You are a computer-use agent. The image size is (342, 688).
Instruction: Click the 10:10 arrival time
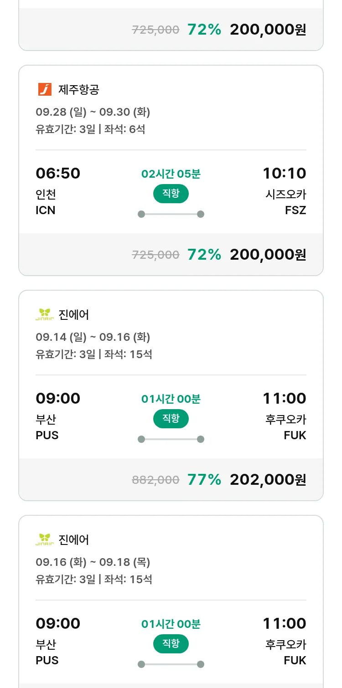[x=284, y=173]
